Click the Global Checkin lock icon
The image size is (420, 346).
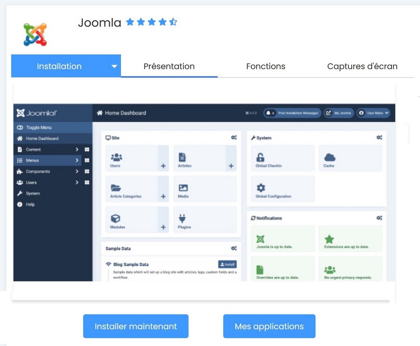[260, 157]
